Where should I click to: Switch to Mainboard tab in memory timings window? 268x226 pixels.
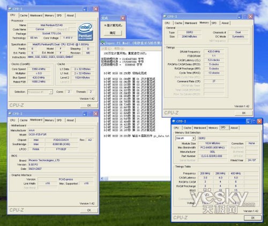pyautogui.click(x=191, y=23)
